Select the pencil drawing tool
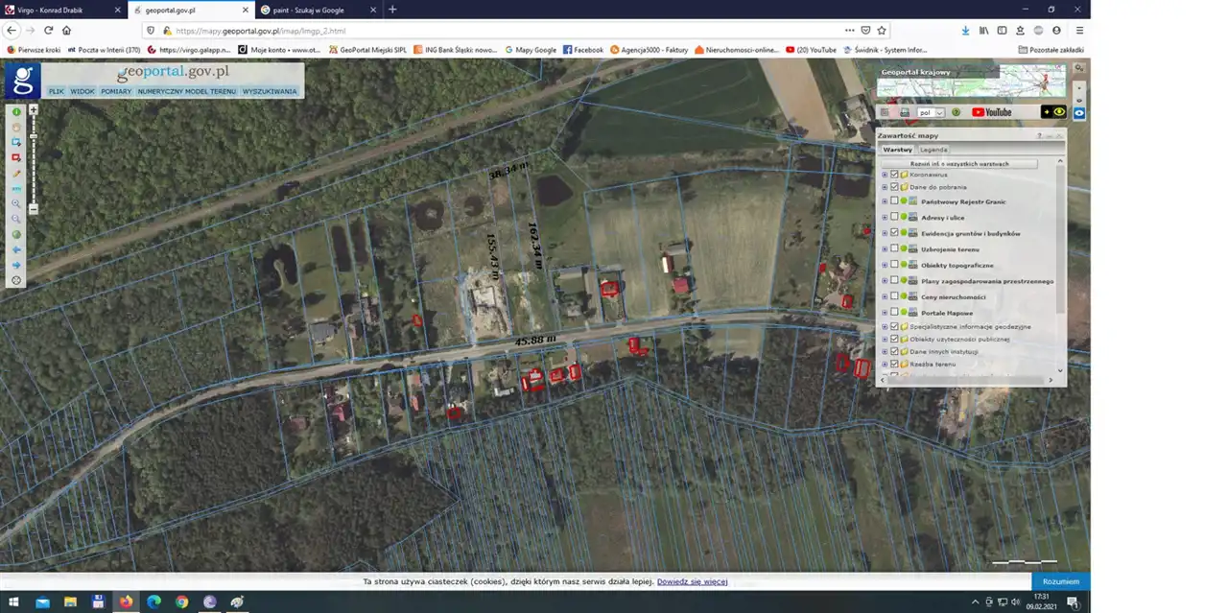1228x613 pixels. point(16,174)
